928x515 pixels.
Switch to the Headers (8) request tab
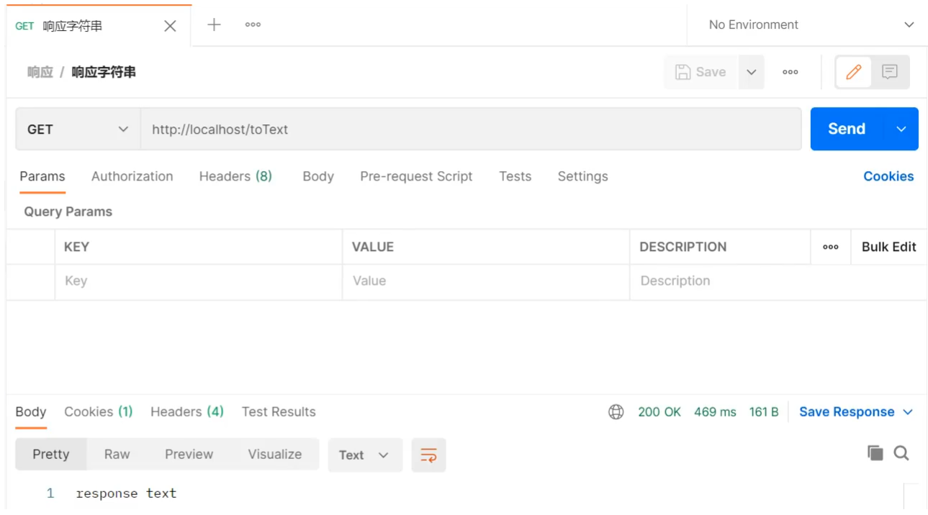(235, 177)
